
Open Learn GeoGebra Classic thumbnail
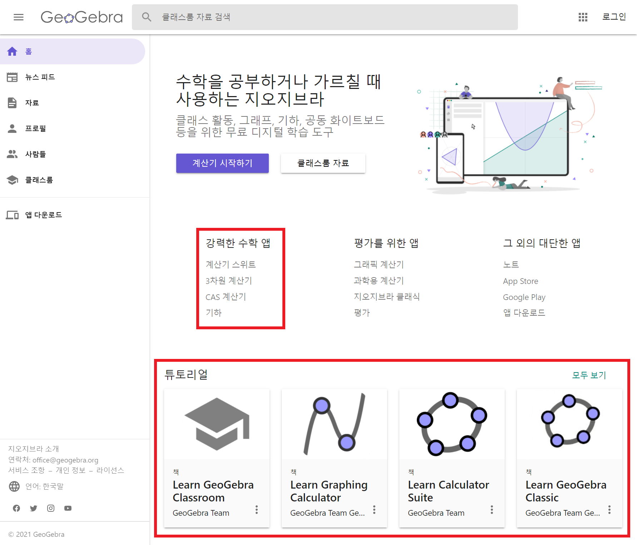coord(569,424)
